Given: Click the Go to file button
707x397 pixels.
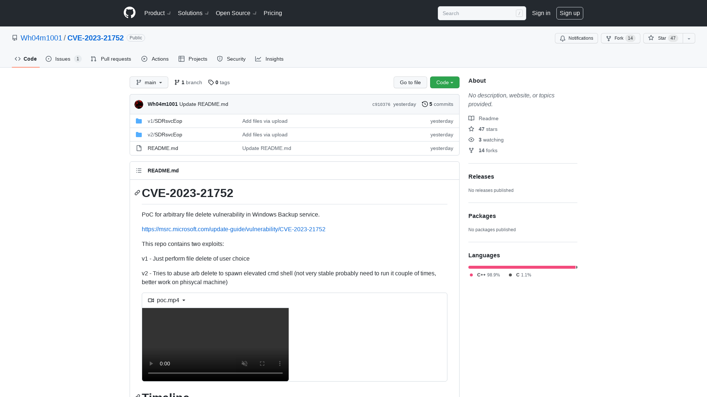Looking at the screenshot, I should 410,82.
